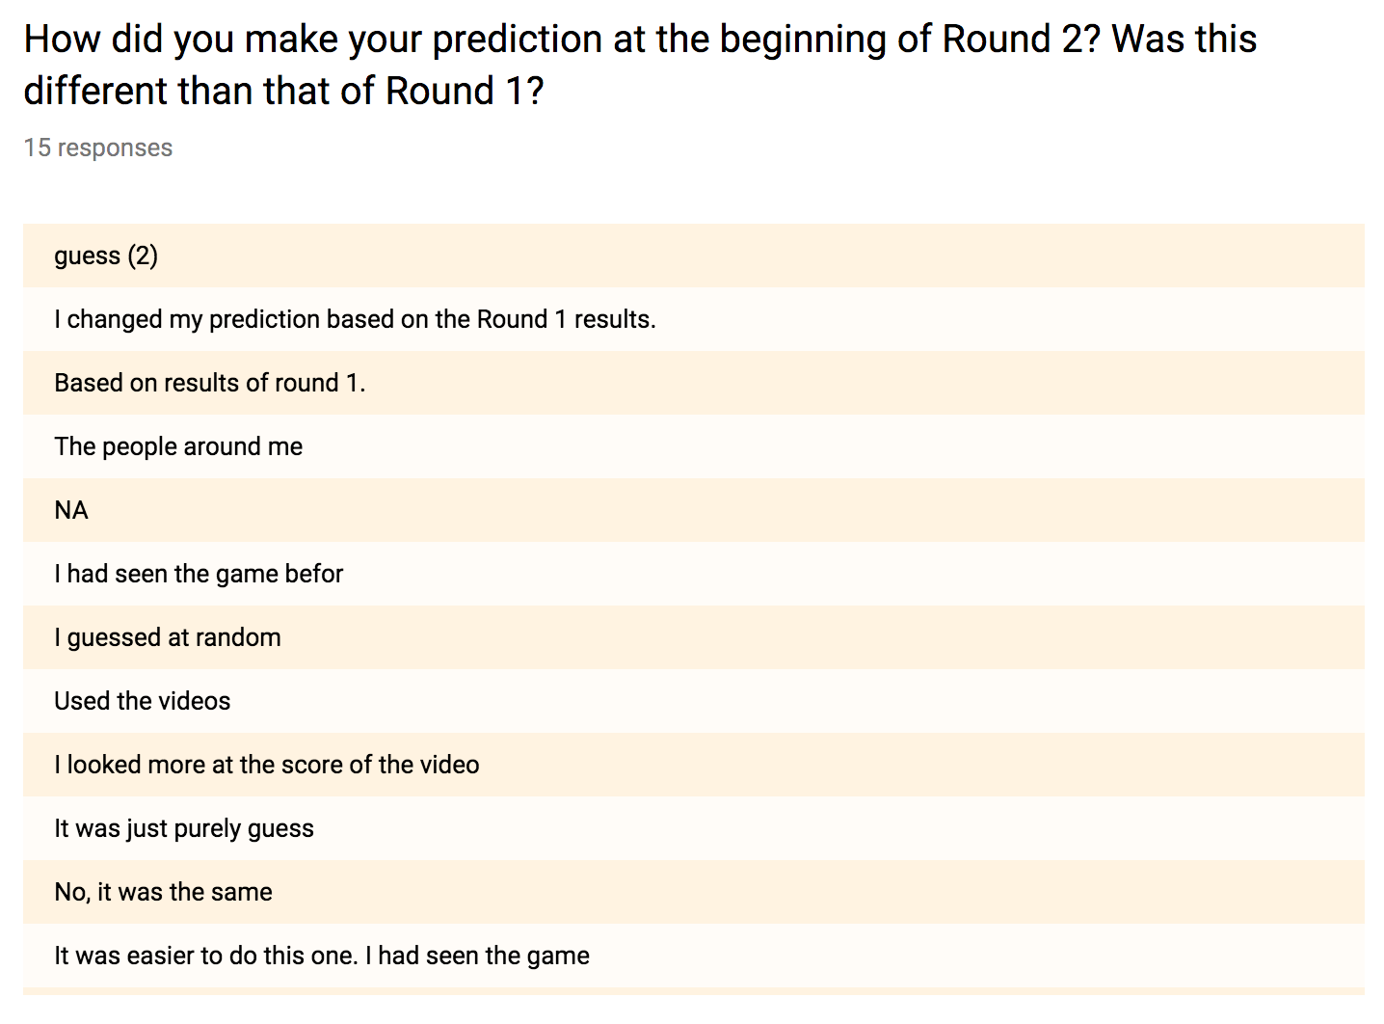Select 'I had seen the game befor' response

(694, 574)
